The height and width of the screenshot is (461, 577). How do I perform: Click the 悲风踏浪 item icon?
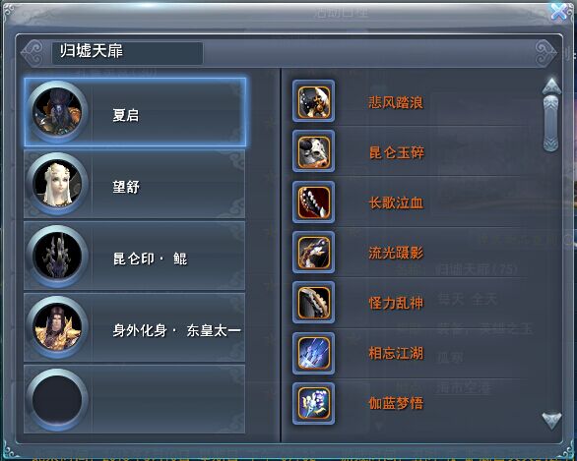(x=313, y=101)
